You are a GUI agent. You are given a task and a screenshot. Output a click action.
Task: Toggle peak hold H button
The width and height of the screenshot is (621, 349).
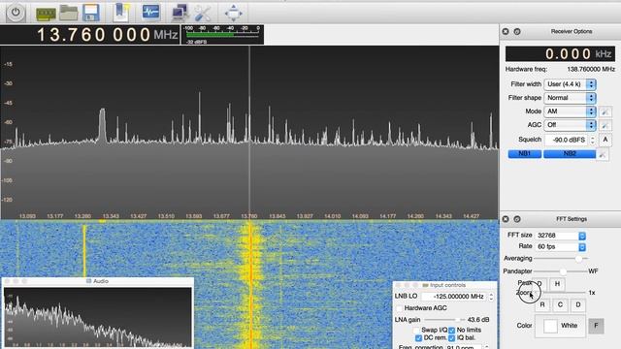point(557,284)
